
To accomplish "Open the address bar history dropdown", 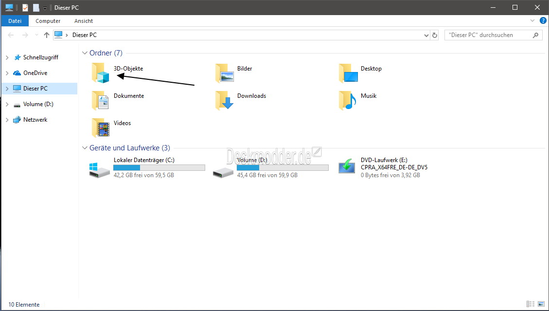I will pos(426,35).
